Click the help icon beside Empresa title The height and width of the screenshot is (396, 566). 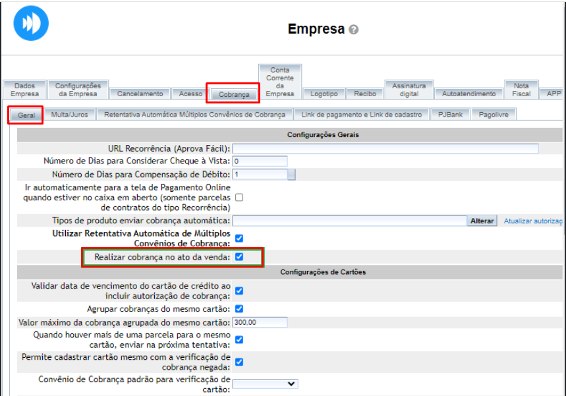click(x=354, y=30)
